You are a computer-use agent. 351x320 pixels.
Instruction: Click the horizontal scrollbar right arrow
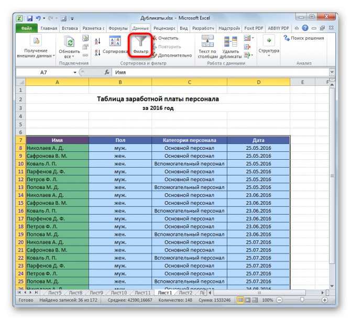(323, 292)
